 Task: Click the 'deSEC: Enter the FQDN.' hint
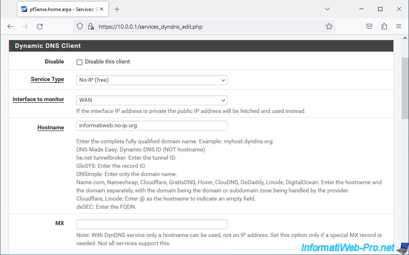(x=107, y=207)
